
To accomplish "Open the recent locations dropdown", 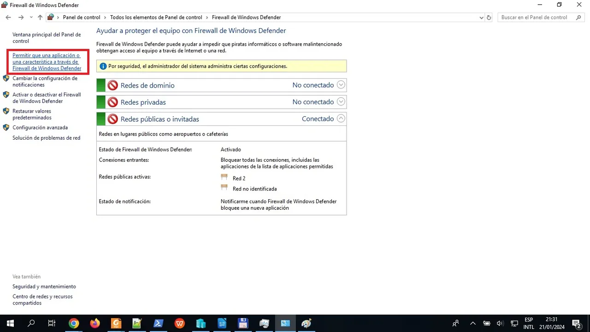I will point(31,18).
